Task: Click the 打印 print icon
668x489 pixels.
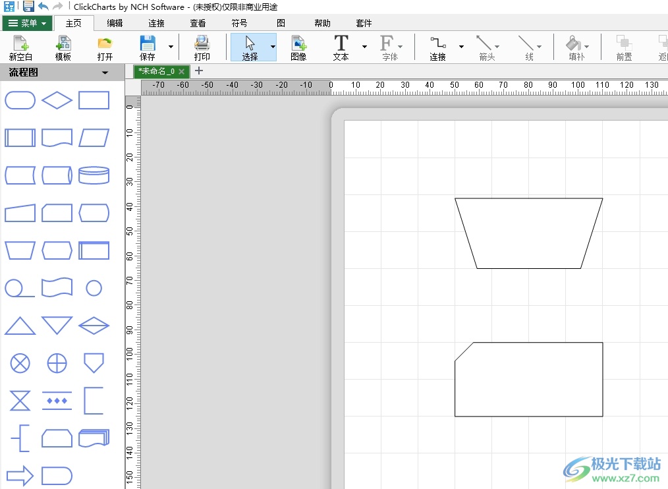Action: pyautogui.click(x=202, y=47)
